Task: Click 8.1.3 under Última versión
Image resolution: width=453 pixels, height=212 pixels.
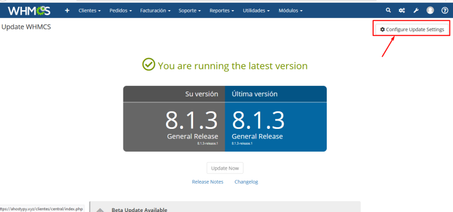Action: click(258, 120)
